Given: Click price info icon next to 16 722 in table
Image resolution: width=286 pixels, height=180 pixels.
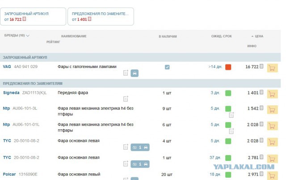Looking at the screenshot, I should (261, 66).
